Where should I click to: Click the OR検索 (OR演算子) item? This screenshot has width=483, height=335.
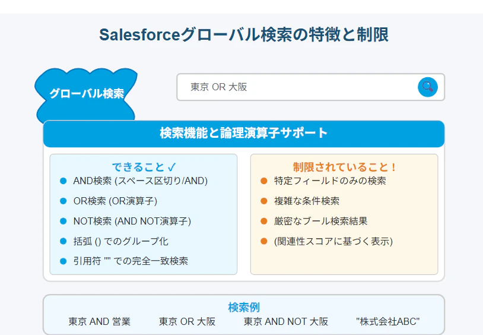click(115, 201)
